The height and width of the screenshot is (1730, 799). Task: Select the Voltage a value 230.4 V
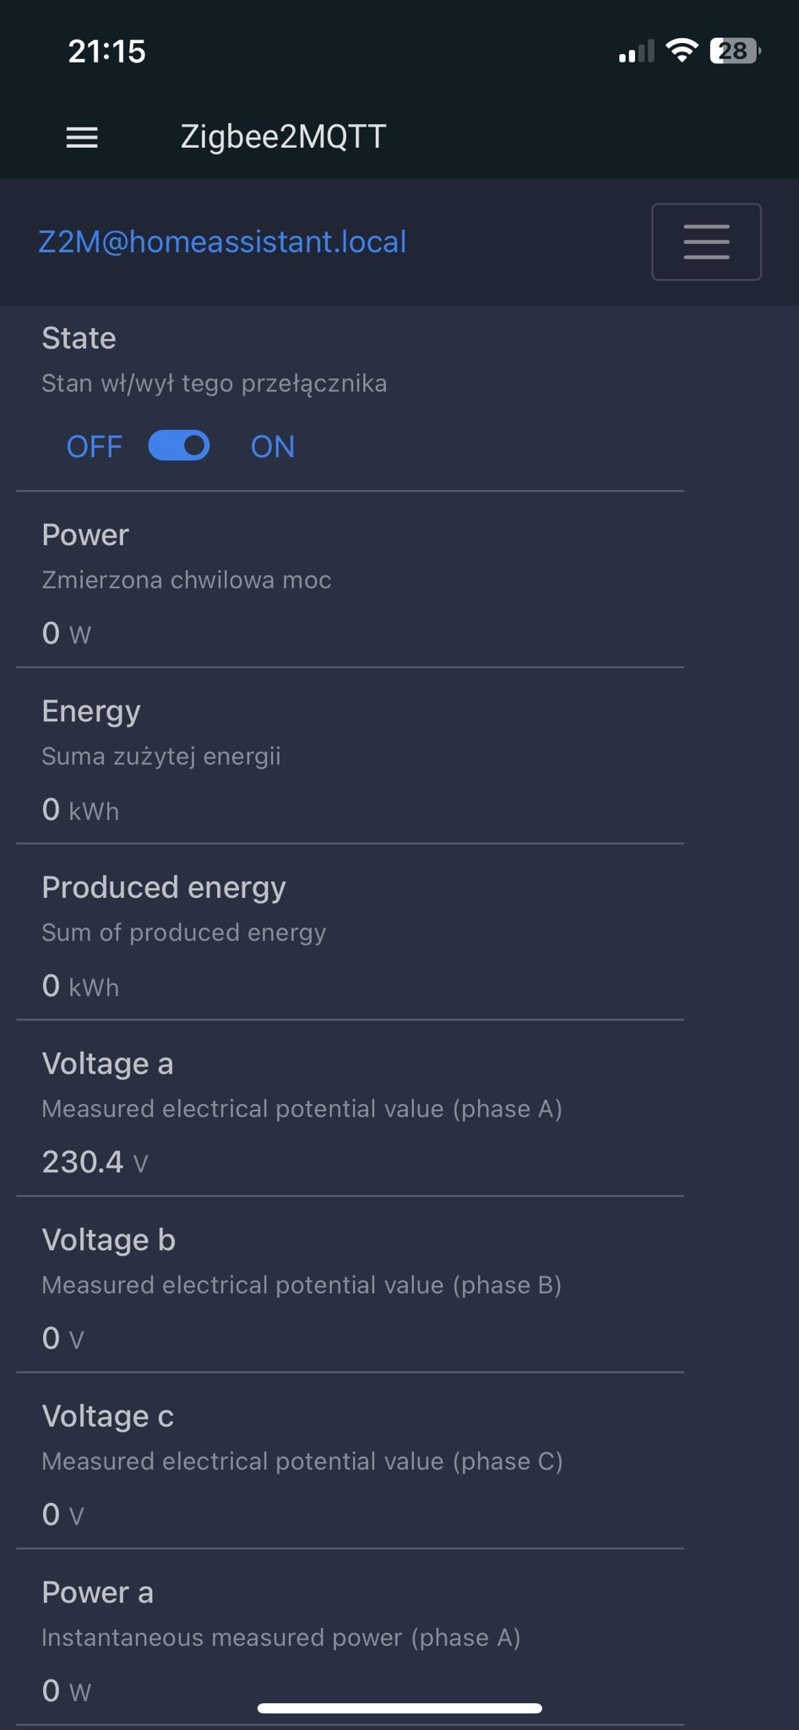click(x=95, y=1162)
